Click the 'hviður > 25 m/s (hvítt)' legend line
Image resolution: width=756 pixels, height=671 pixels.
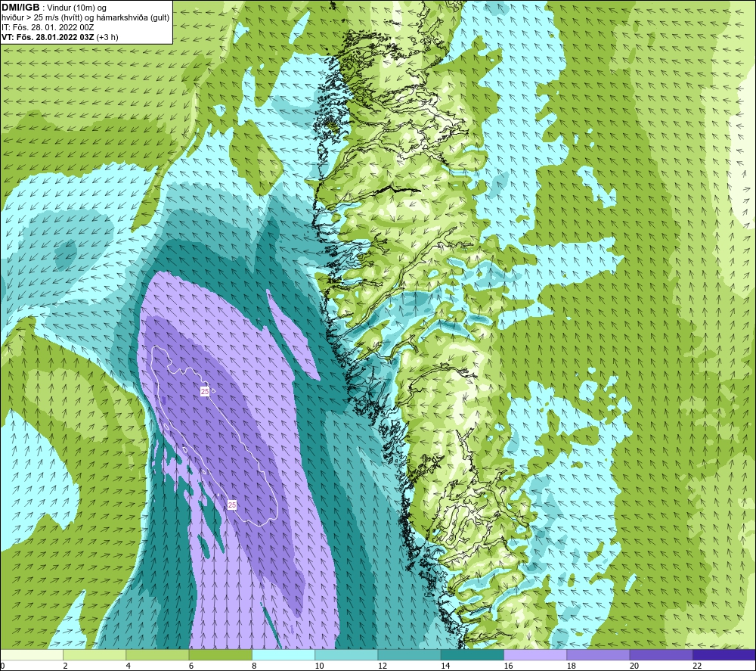[x=42, y=18]
